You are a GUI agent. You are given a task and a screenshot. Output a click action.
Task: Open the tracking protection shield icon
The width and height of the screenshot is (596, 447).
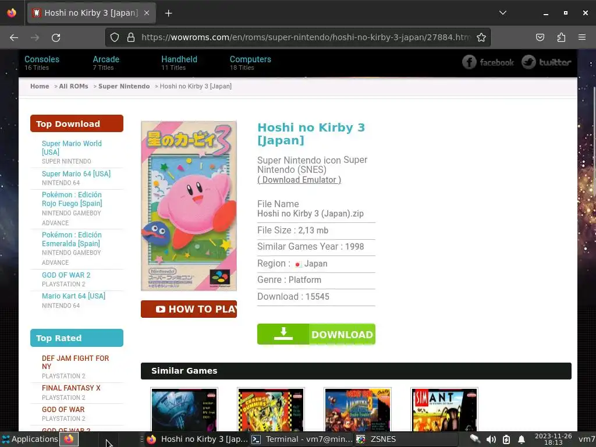click(x=115, y=37)
